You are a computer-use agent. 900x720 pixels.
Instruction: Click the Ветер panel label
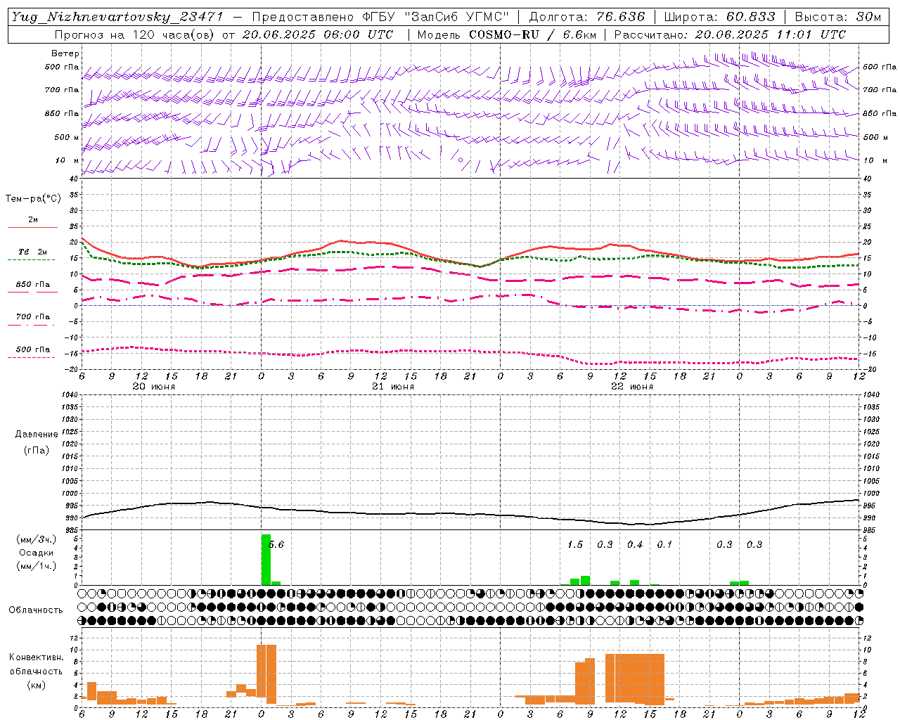65,53
